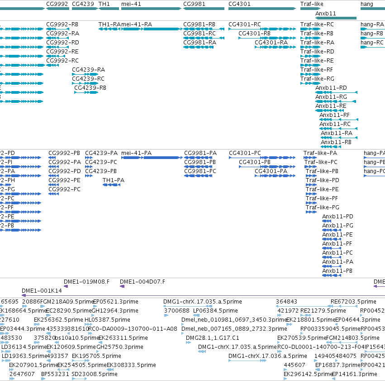385x381 pixels.
Task: Select EST SD23008.5prime
Action: (95, 374)
